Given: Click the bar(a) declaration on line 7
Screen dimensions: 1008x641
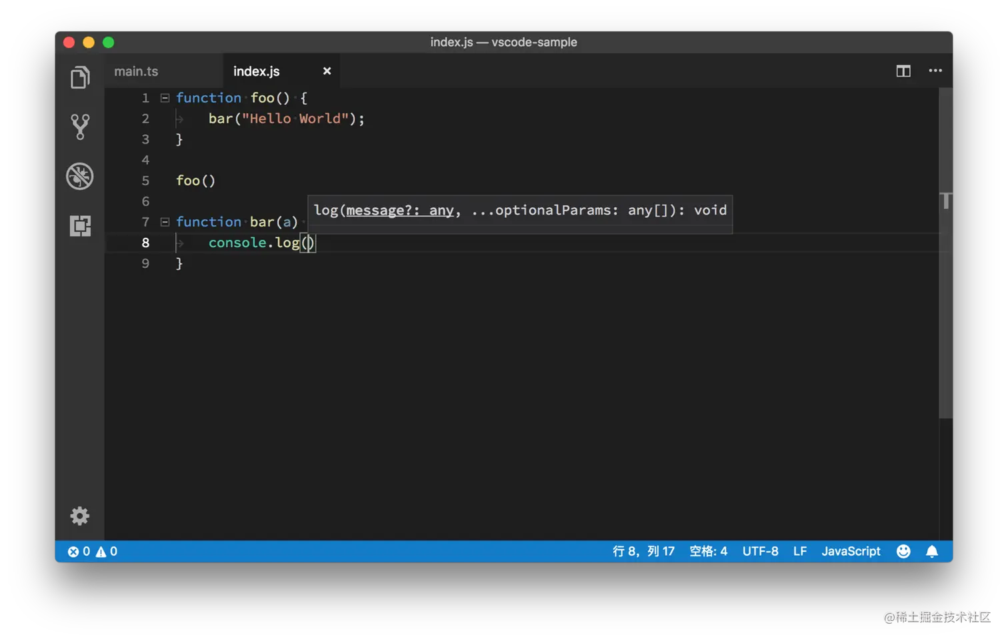Looking at the screenshot, I should [x=274, y=222].
